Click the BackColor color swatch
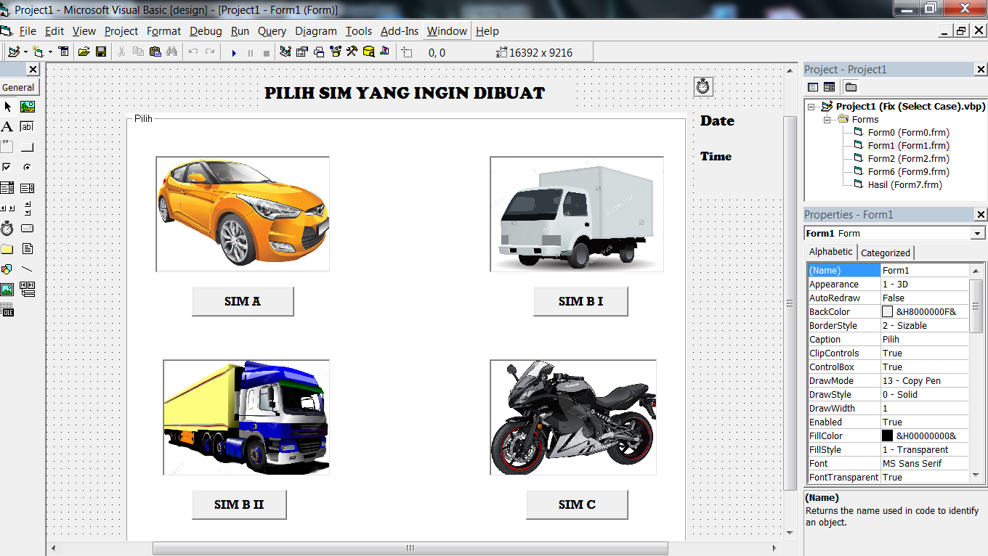The width and height of the screenshot is (988, 556). tap(888, 311)
